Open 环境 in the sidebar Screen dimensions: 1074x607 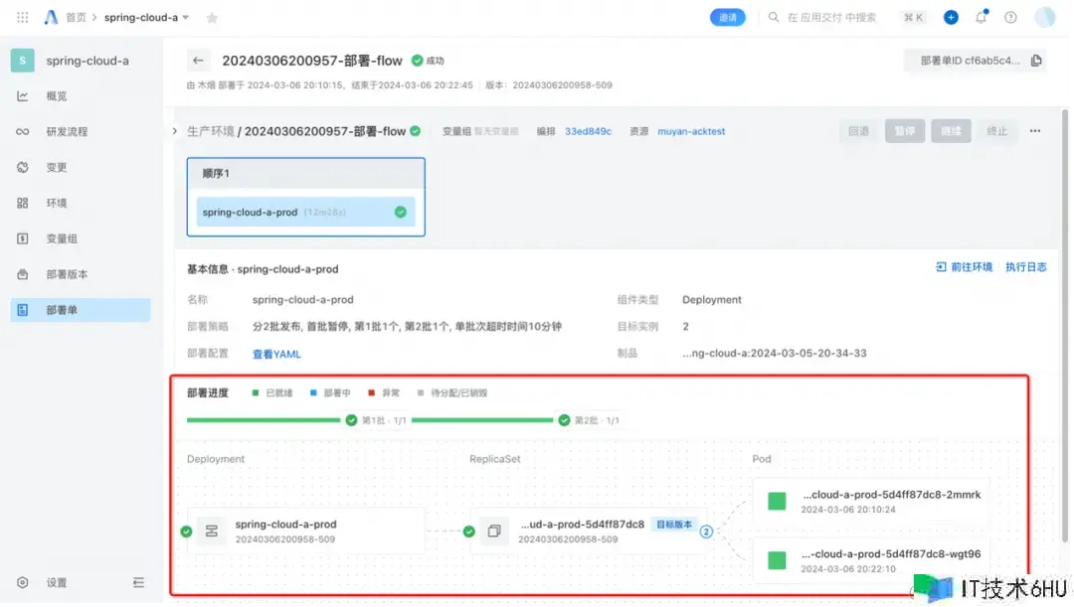coord(56,203)
